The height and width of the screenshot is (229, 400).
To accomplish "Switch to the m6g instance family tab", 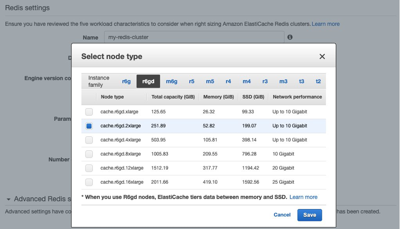I will click(172, 81).
